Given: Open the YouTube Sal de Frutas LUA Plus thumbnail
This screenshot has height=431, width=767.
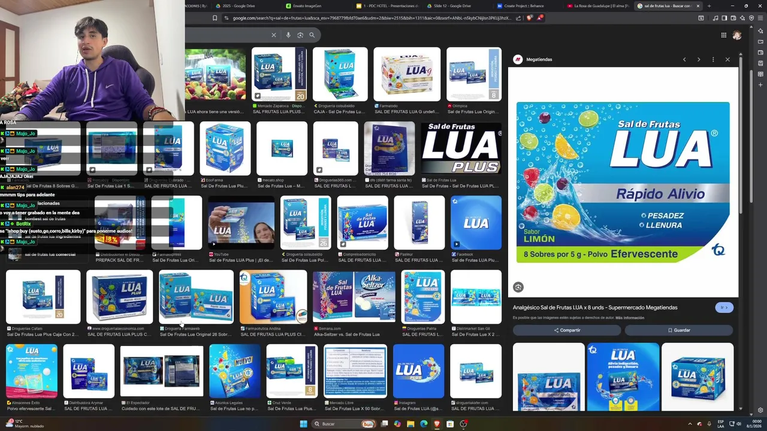Looking at the screenshot, I should pos(241,223).
